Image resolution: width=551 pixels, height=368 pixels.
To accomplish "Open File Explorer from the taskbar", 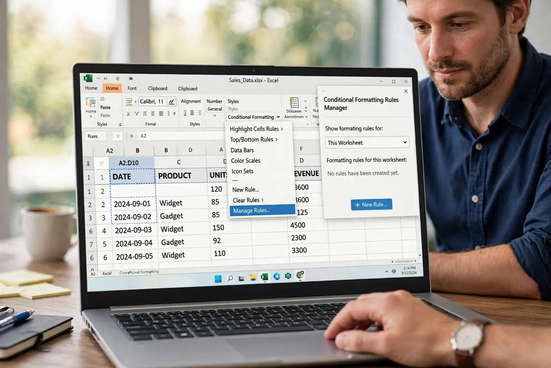I will pyautogui.click(x=253, y=278).
